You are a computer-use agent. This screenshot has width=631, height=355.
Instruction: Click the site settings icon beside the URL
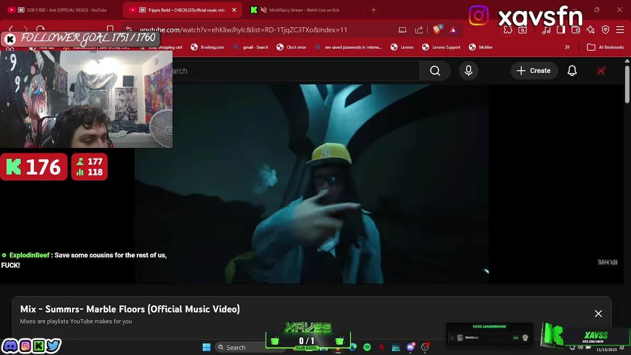129,30
